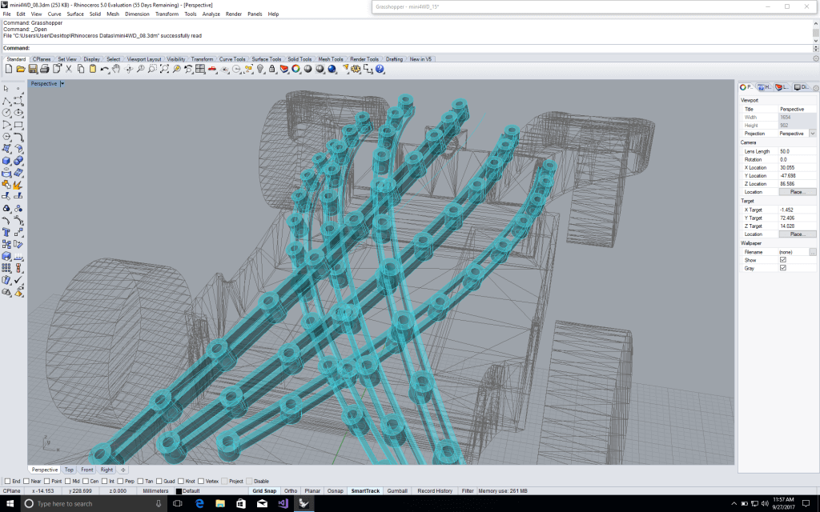Viewport: 820px width, 512px height.
Task: Click the Explode tool in left sidebar
Action: point(18,185)
